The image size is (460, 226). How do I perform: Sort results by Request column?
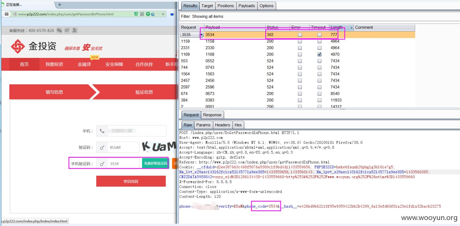point(192,27)
